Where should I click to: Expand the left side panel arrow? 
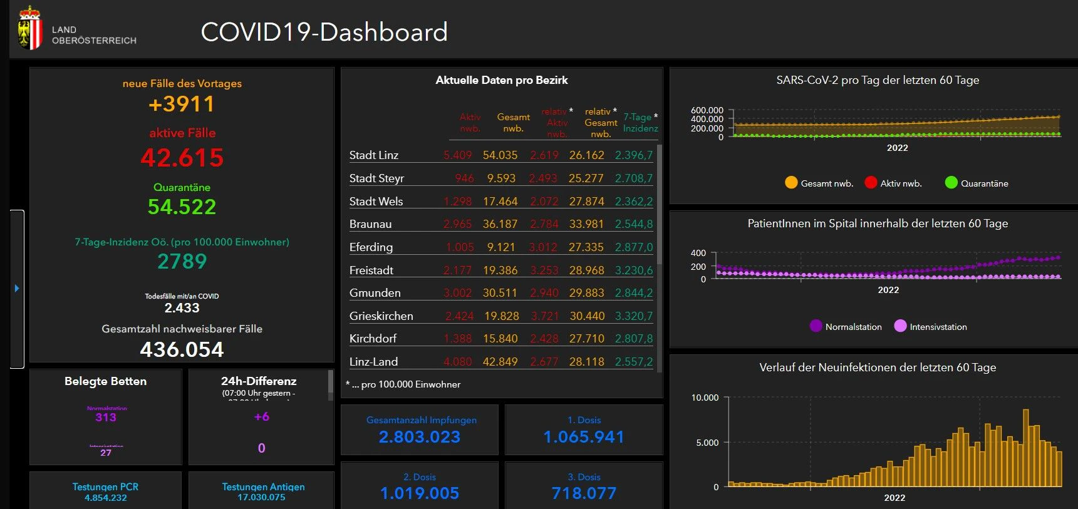tap(17, 289)
